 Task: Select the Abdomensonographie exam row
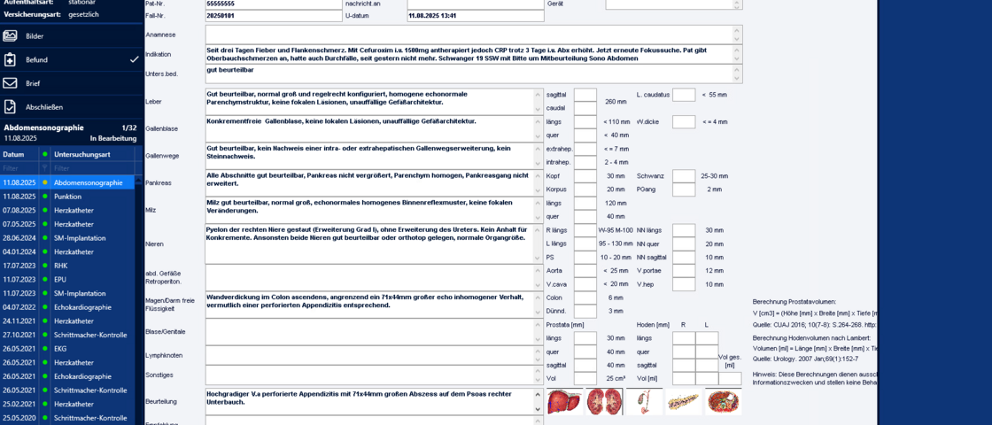pyautogui.click(x=67, y=182)
